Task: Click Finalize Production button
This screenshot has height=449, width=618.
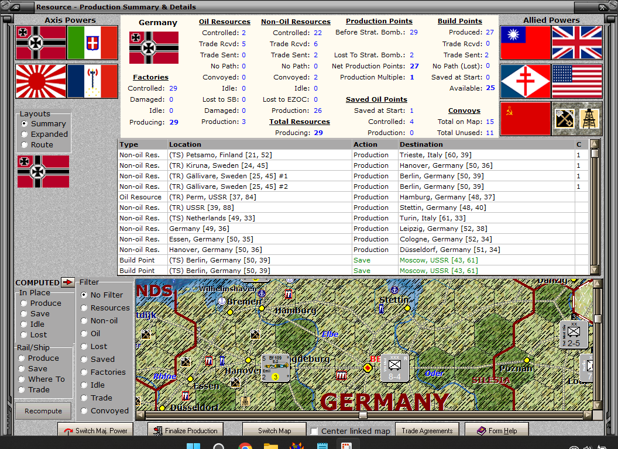Action: pos(186,430)
